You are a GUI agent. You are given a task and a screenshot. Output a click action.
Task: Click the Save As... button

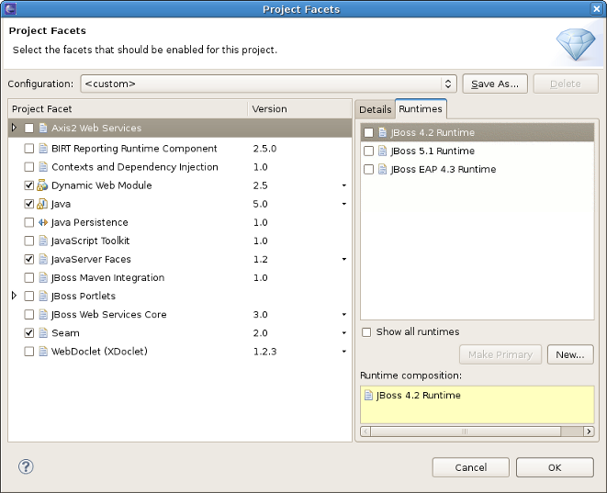click(494, 84)
